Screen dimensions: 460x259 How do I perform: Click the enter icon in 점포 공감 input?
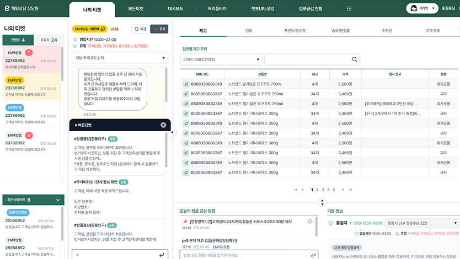(313, 255)
